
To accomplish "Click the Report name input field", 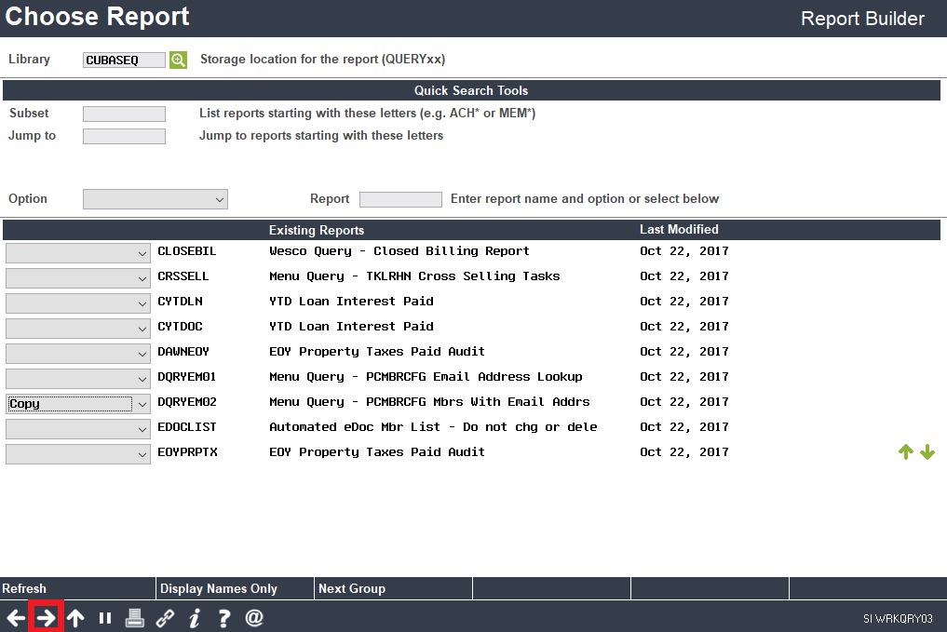I will point(400,199).
